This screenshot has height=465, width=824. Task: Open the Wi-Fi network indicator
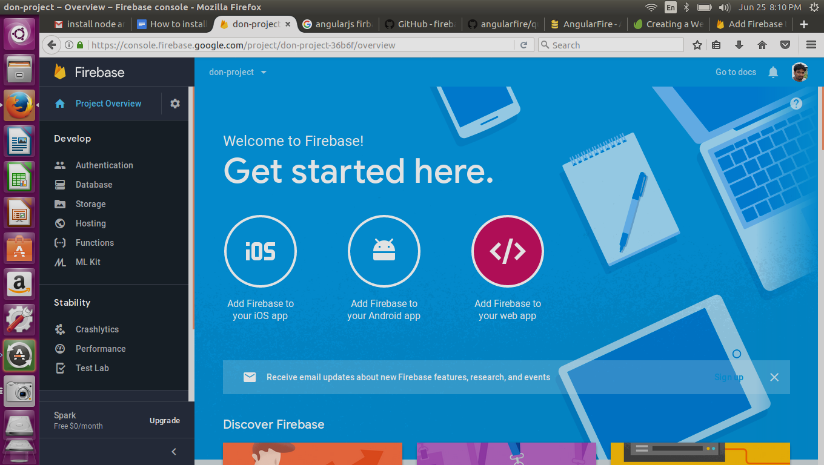(651, 7)
